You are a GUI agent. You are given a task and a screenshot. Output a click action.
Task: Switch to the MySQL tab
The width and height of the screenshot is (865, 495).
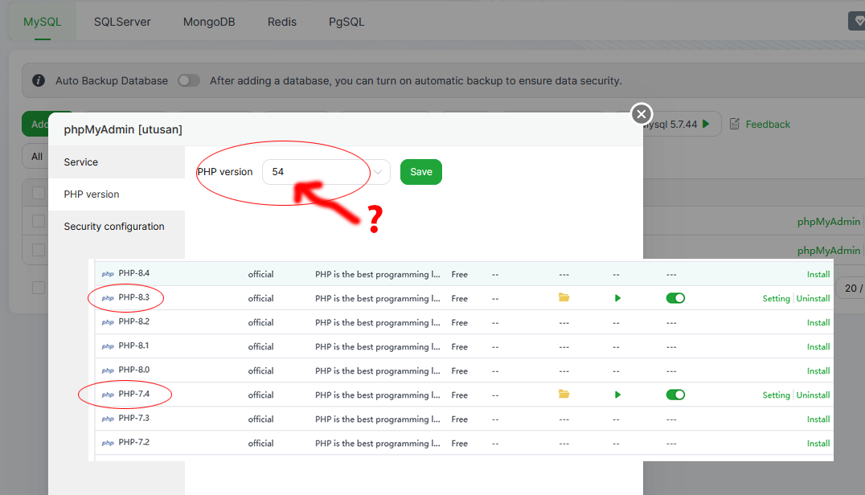coord(43,22)
